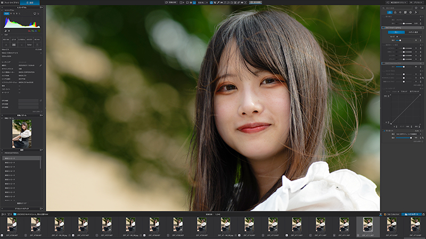Click the corrections search field in right panel
Screen dimensions: 426x239
pos(397,8)
